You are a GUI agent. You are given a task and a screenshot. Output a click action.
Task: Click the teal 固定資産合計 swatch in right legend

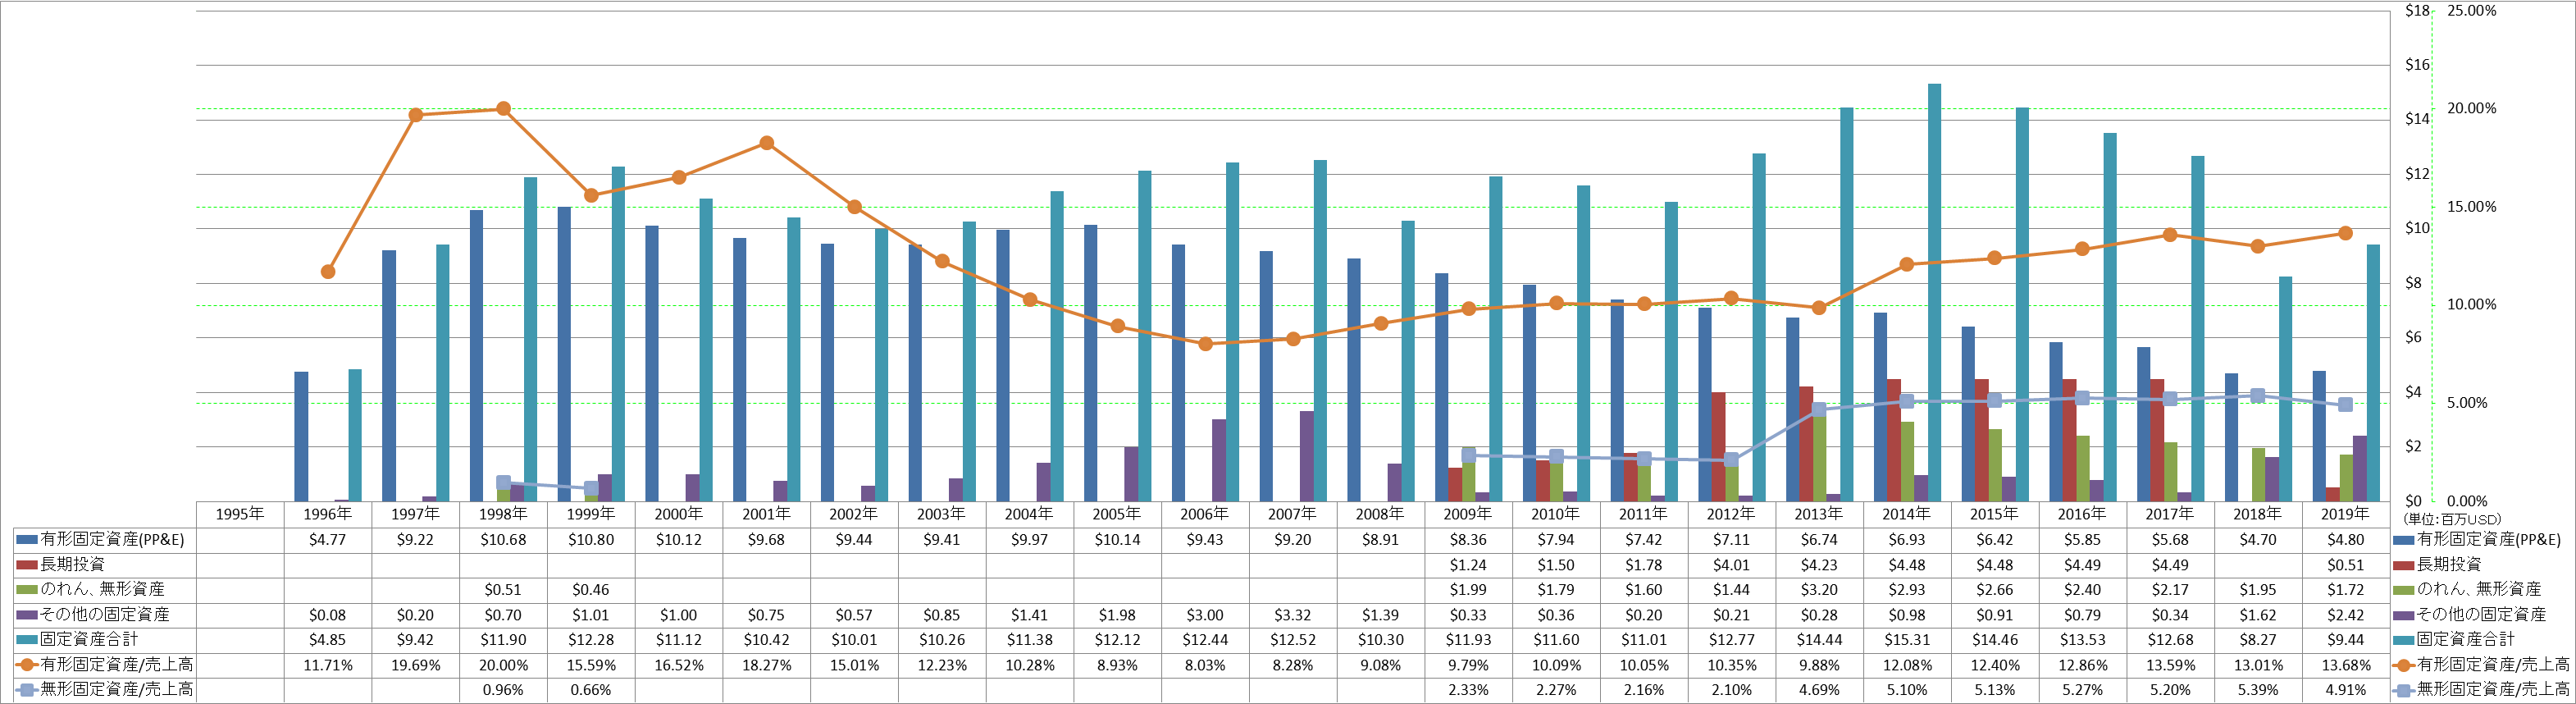(x=2405, y=640)
